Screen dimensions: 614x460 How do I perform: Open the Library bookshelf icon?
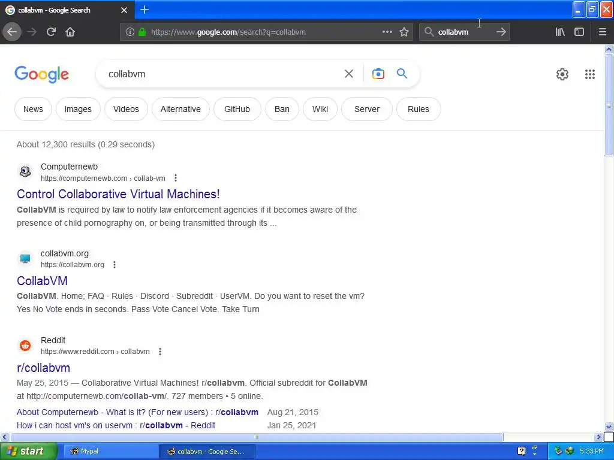coord(560,32)
